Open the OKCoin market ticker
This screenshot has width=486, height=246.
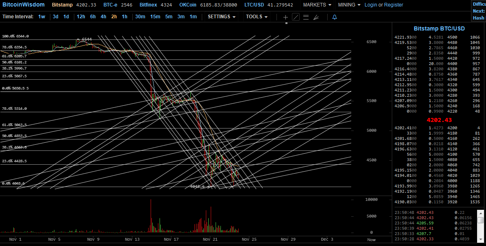[x=208, y=5]
